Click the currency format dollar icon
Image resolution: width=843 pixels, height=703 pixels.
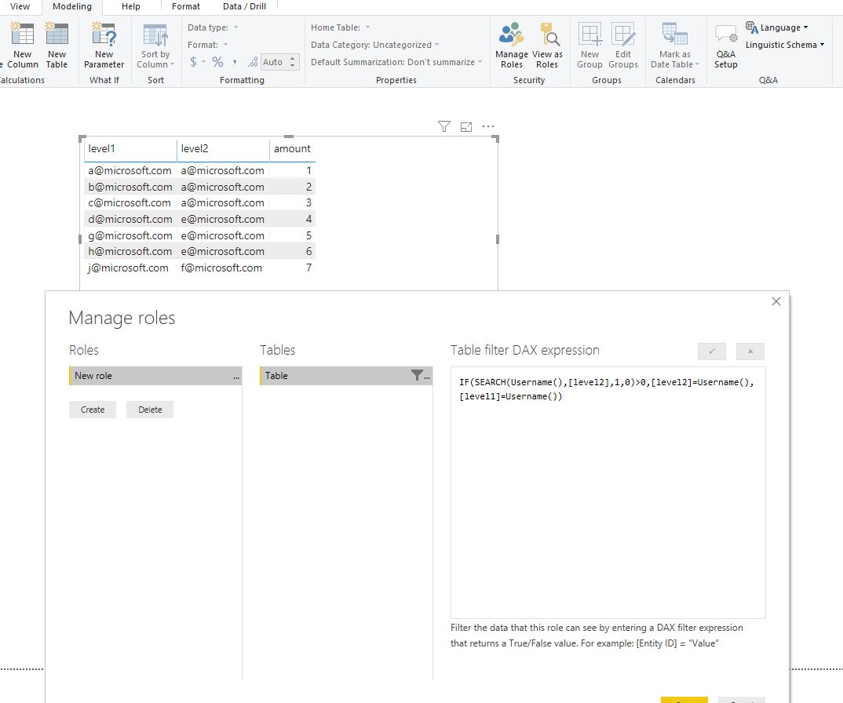coord(194,62)
